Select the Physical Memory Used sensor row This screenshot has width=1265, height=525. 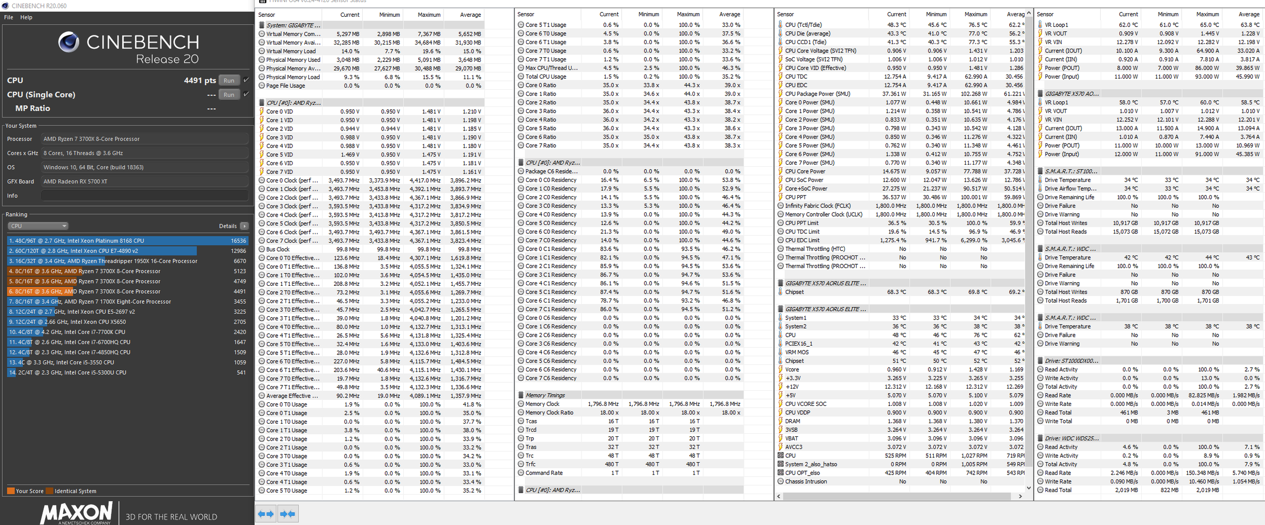click(x=371, y=60)
